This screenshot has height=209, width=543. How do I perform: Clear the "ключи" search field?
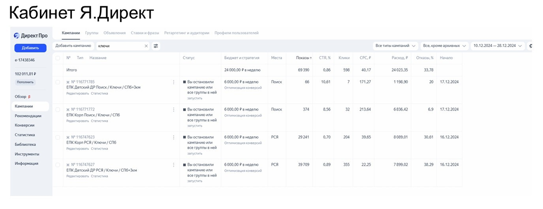coord(146,46)
